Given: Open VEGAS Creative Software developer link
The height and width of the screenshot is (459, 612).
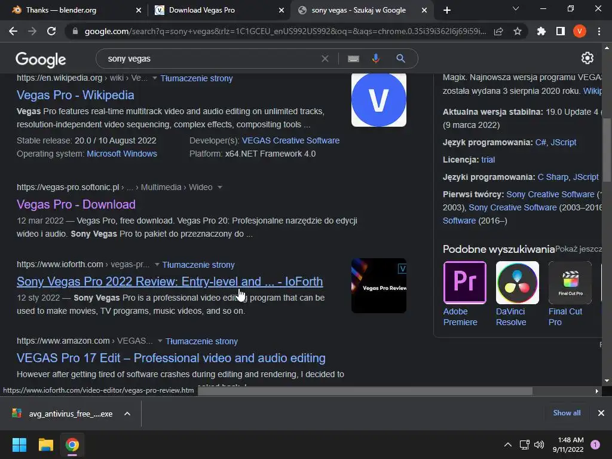Looking at the screenshot, I should (x=291, y=140).
